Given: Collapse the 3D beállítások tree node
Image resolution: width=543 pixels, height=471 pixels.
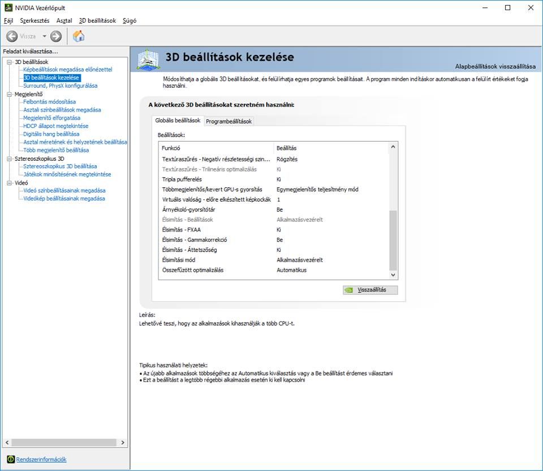Looking at the screenshot, I should (x=10, y=62).
